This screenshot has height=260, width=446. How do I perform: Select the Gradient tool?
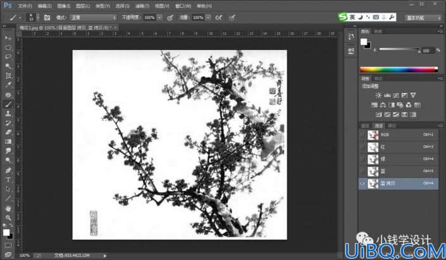pos(8,141)
